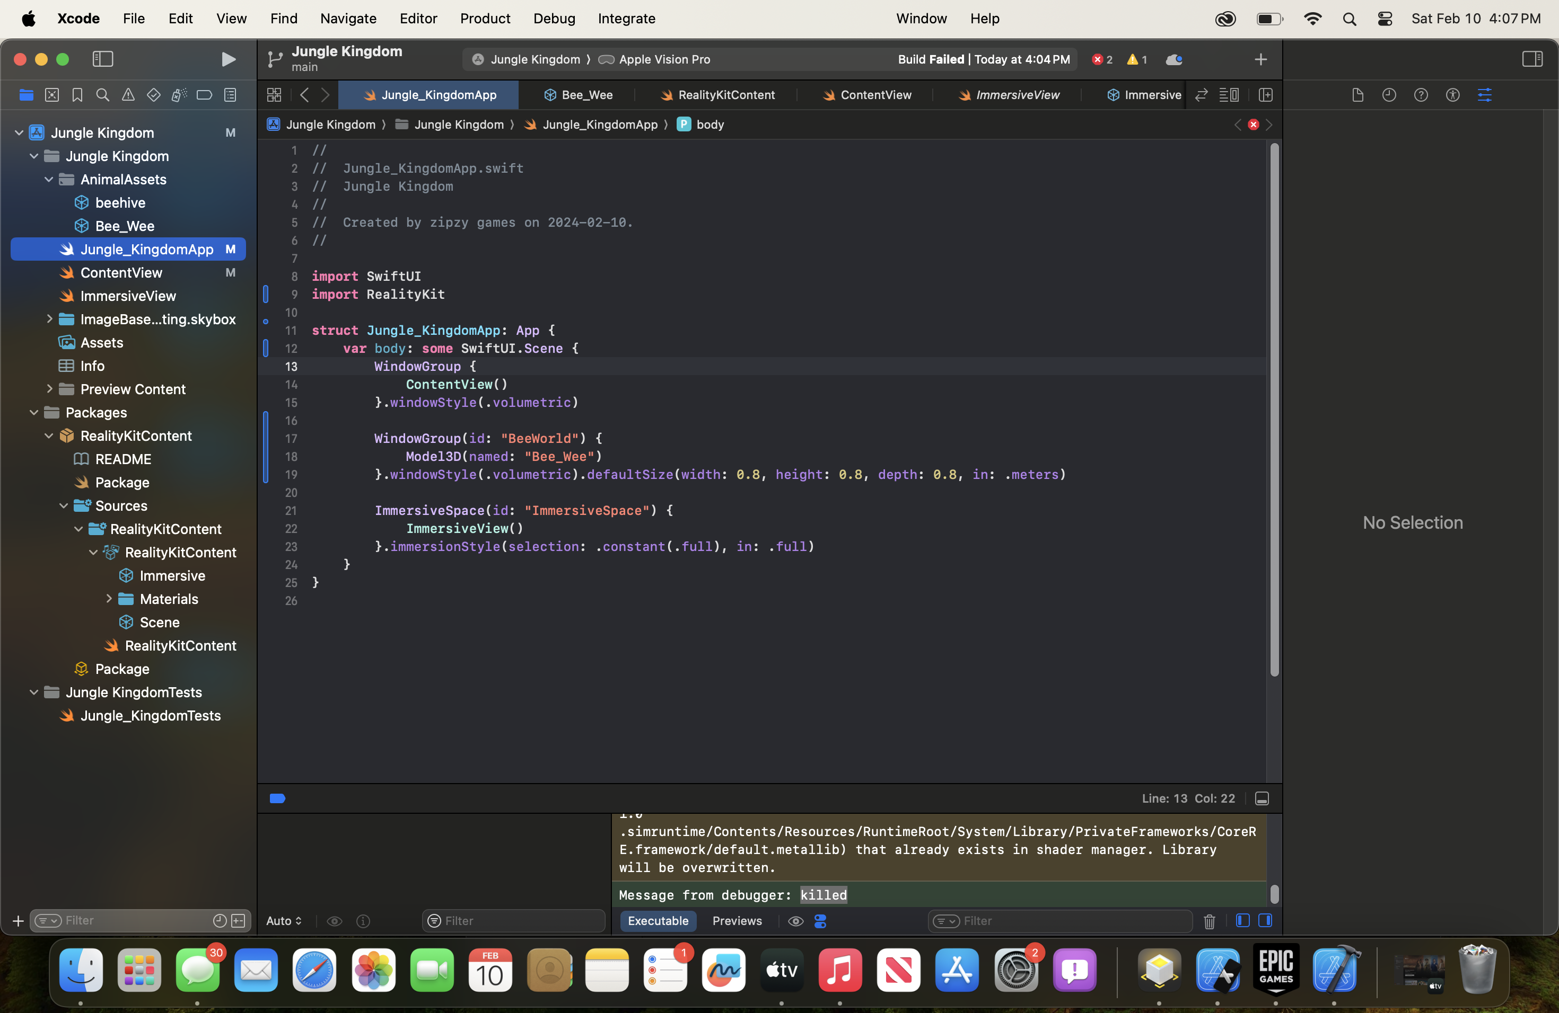
Task: Expand the Preview Content folder
Action: [49, 389]
